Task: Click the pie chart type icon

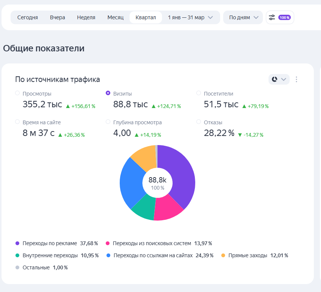Action: 275,79
